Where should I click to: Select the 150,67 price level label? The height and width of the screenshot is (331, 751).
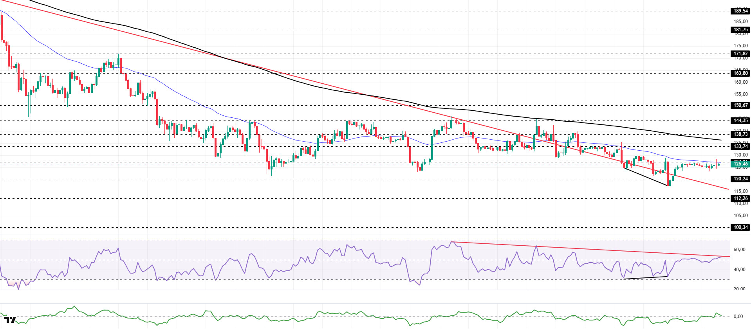click(740, 105)
